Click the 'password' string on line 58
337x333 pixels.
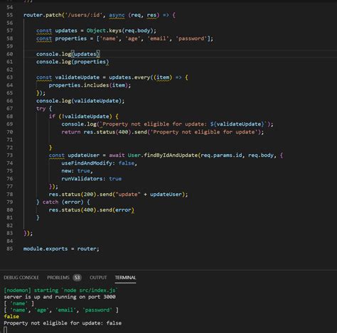pos(191,38)
